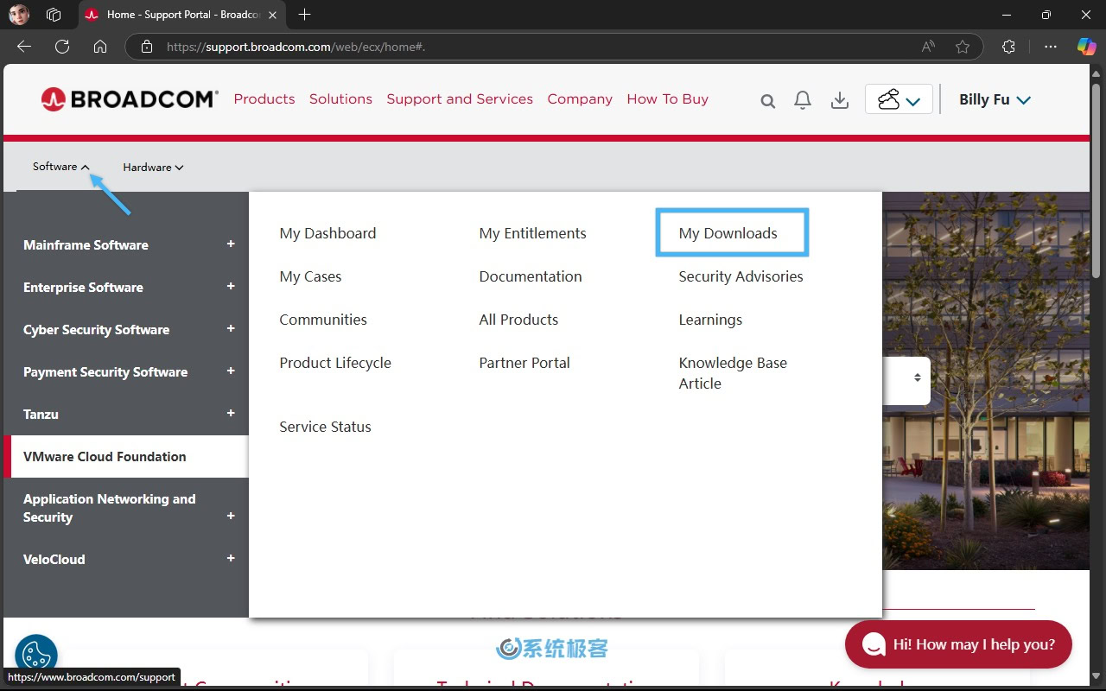Open the site search magnifier icon
Screen dimensions: 1106x691
767,101
